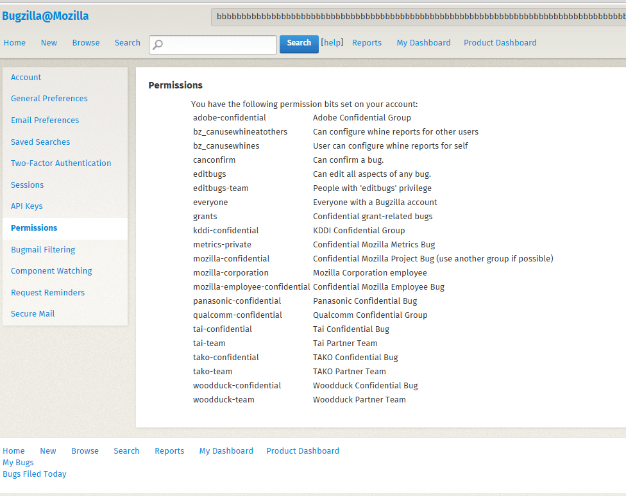
Task: Open Two-Factor Authentication settings tab
Action: 61,163
